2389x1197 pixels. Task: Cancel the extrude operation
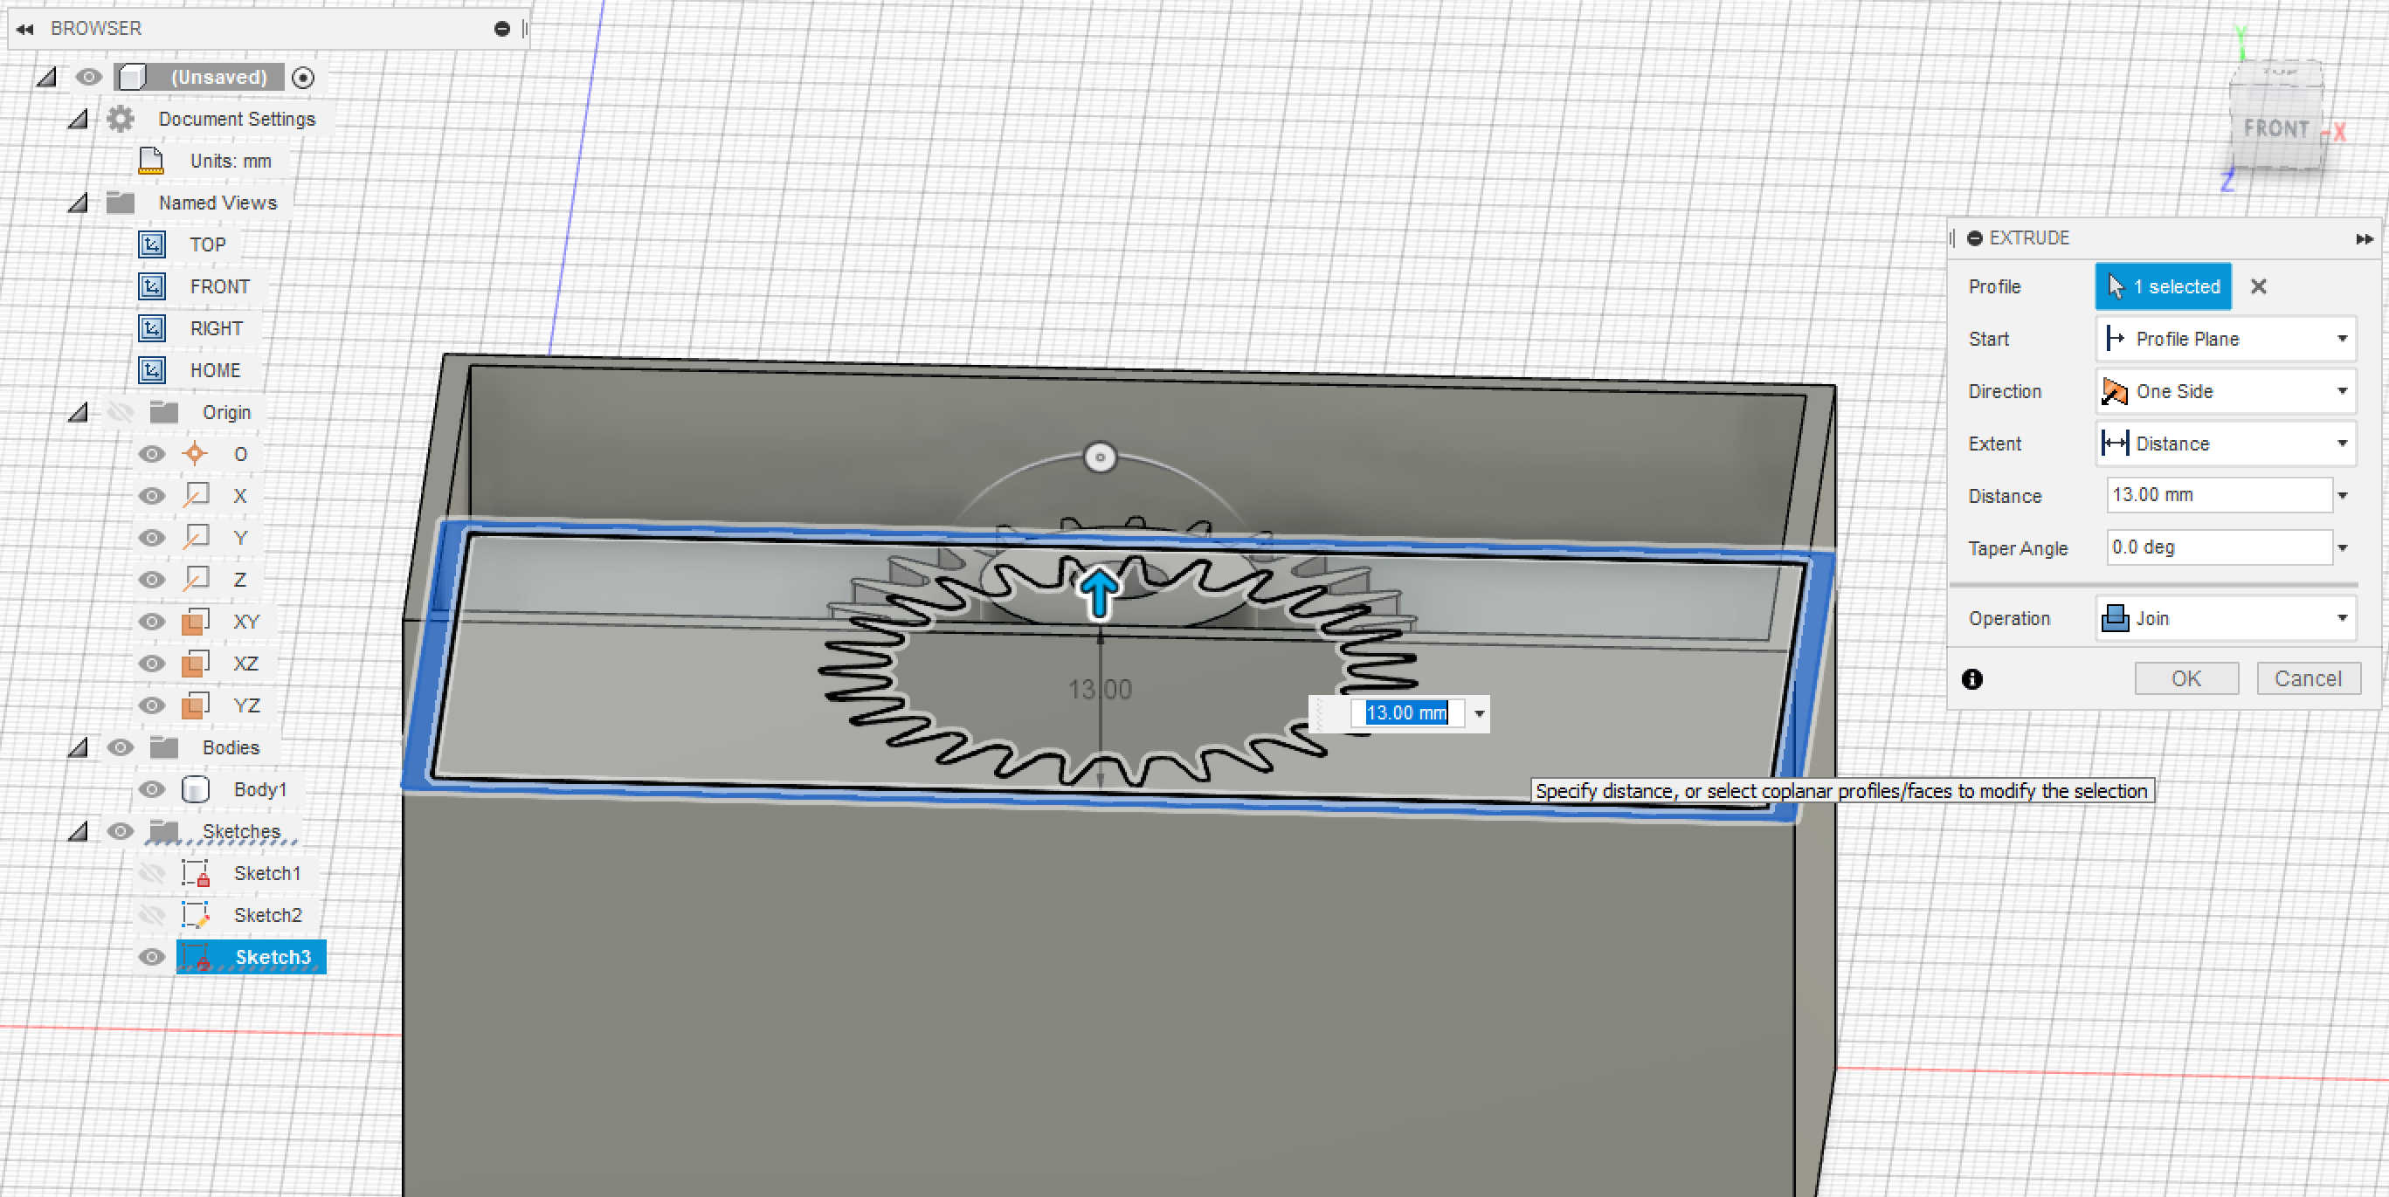pos(2308,678)
